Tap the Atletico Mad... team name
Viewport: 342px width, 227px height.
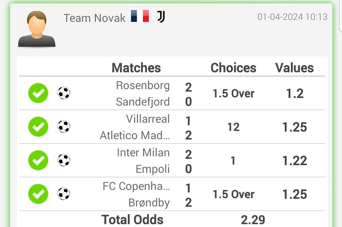coord(135,135)
